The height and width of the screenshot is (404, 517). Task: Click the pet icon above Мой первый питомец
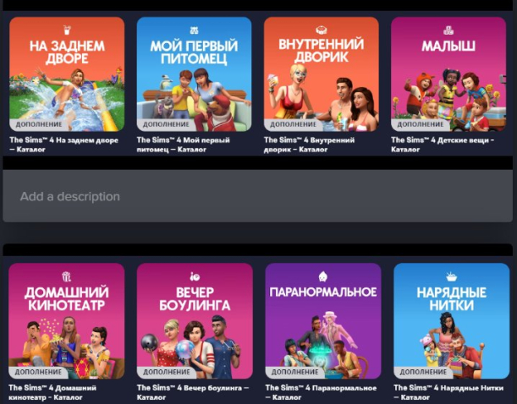[195, 30]
